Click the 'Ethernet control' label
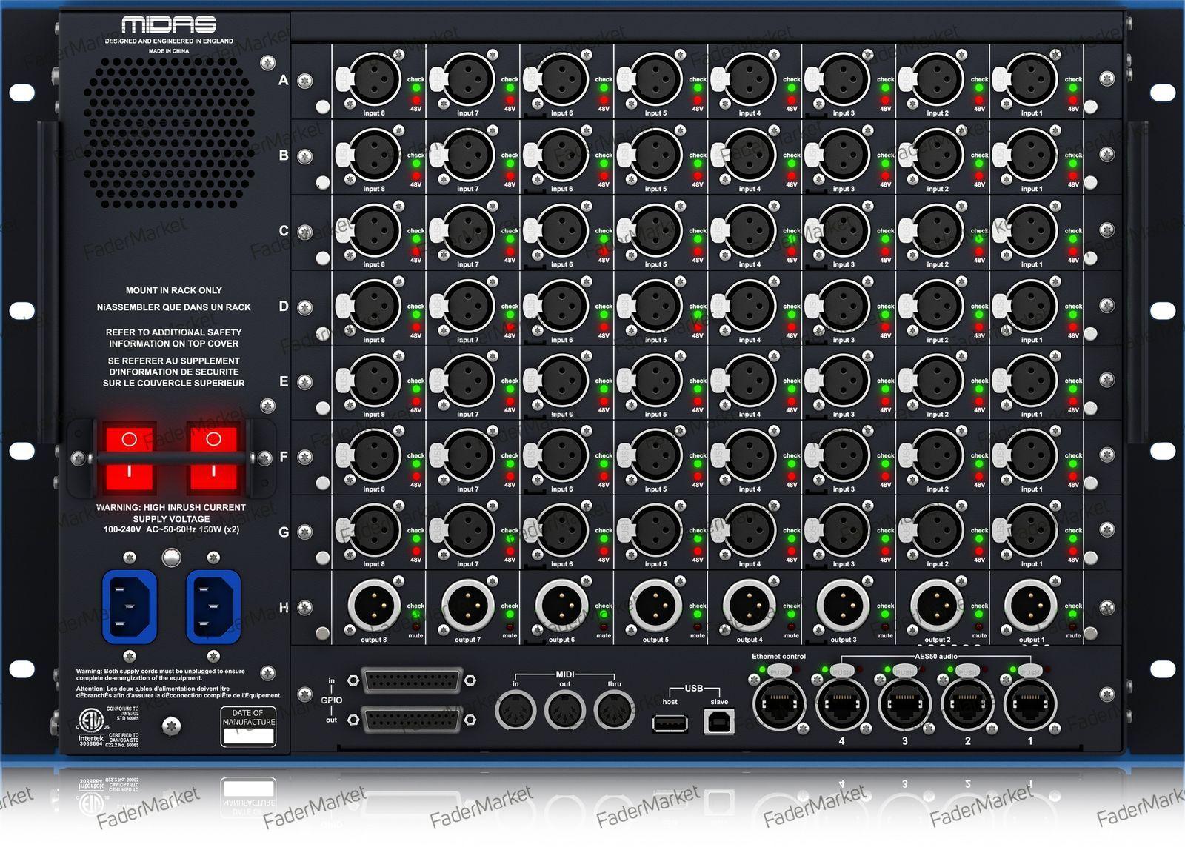This screenshot has width=1185, height=847. [778, 656]
